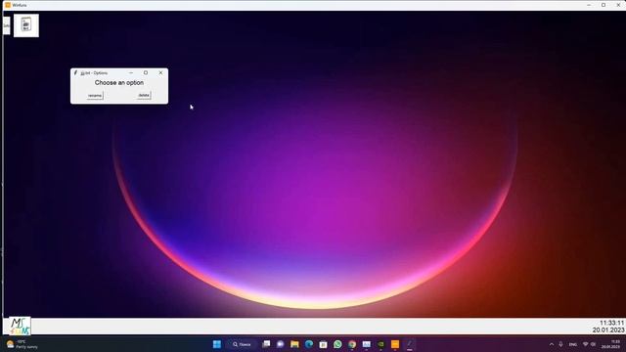Open Microsoft Store from taskbar

(324, 344)
